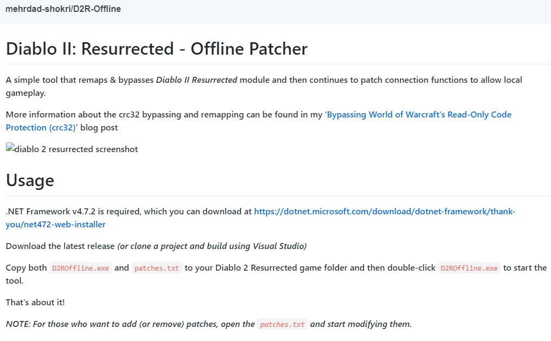Click the first D2ROffline.exe code label
The width and height of the screenshot is (551, 341).
[x=80, y=268]
